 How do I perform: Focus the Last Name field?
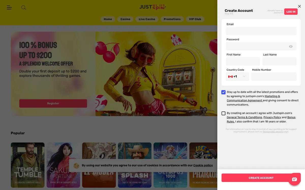[x=279, y=61]
